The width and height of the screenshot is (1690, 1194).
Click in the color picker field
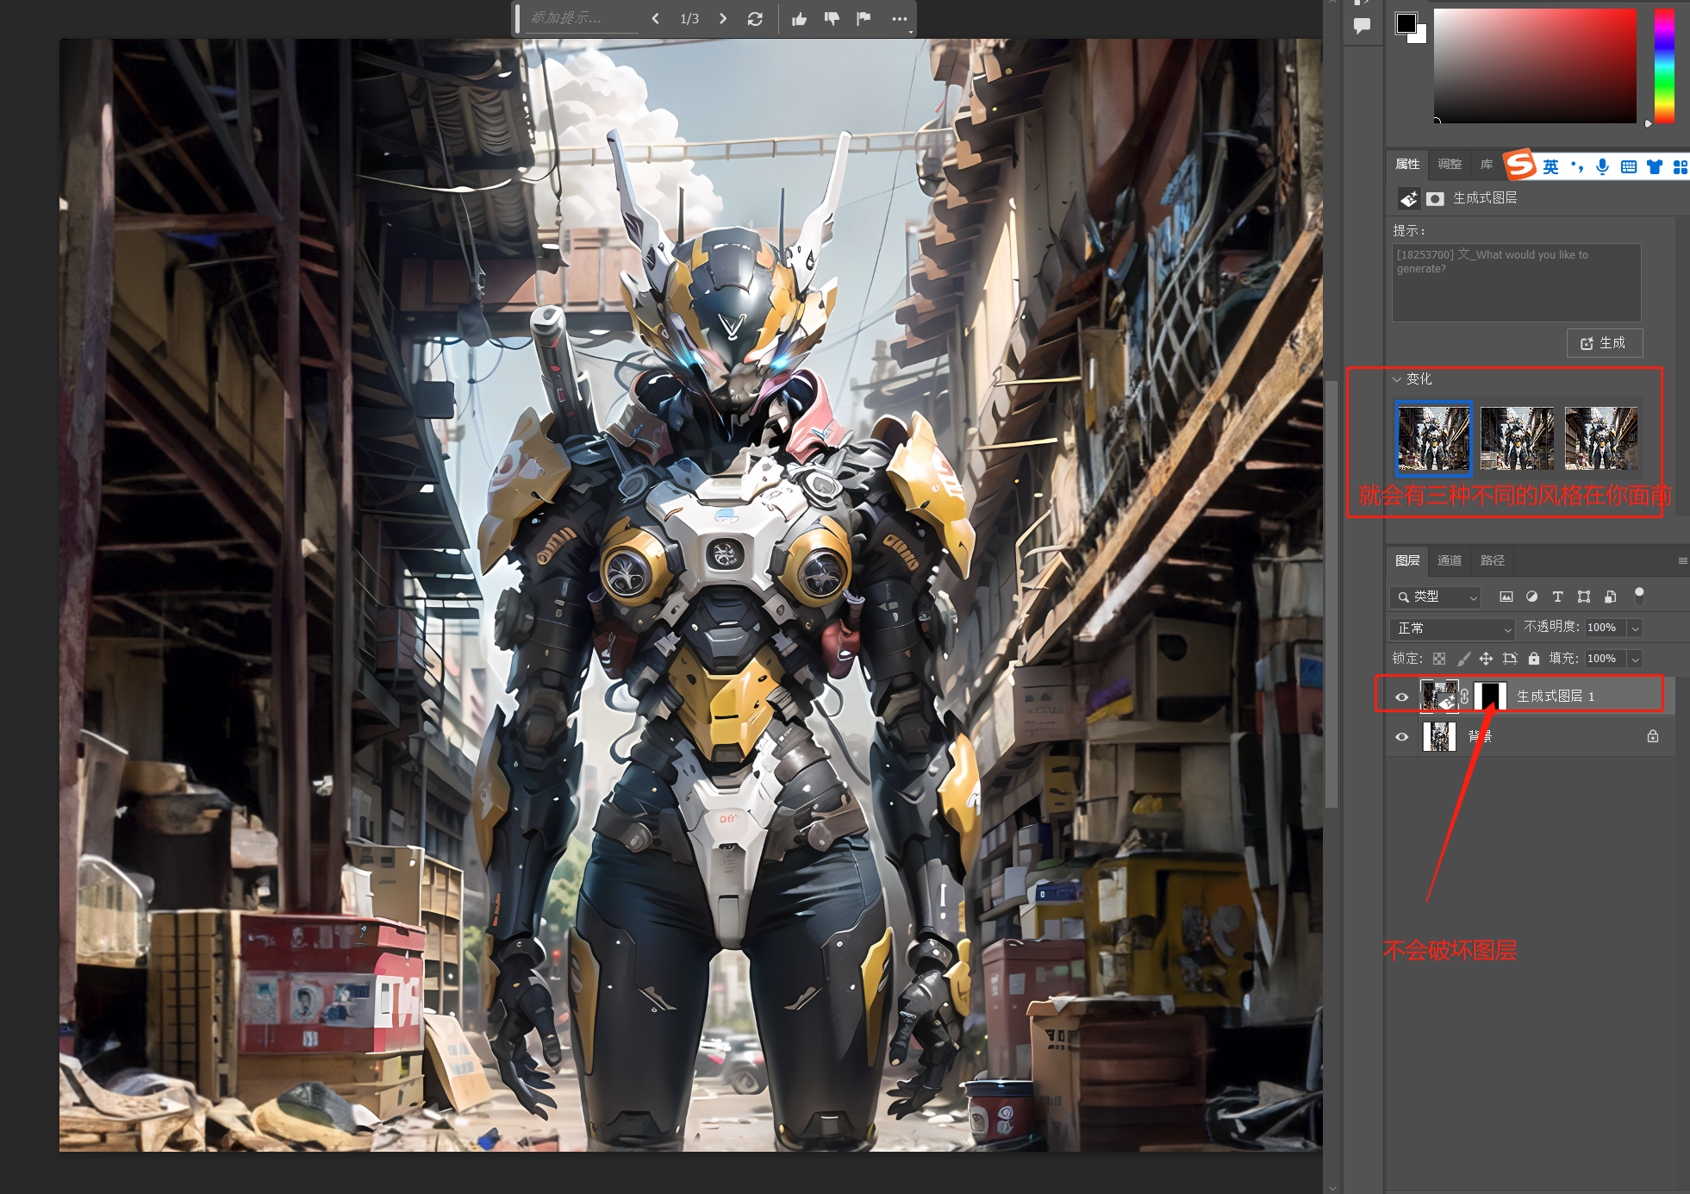point(1535,66)
